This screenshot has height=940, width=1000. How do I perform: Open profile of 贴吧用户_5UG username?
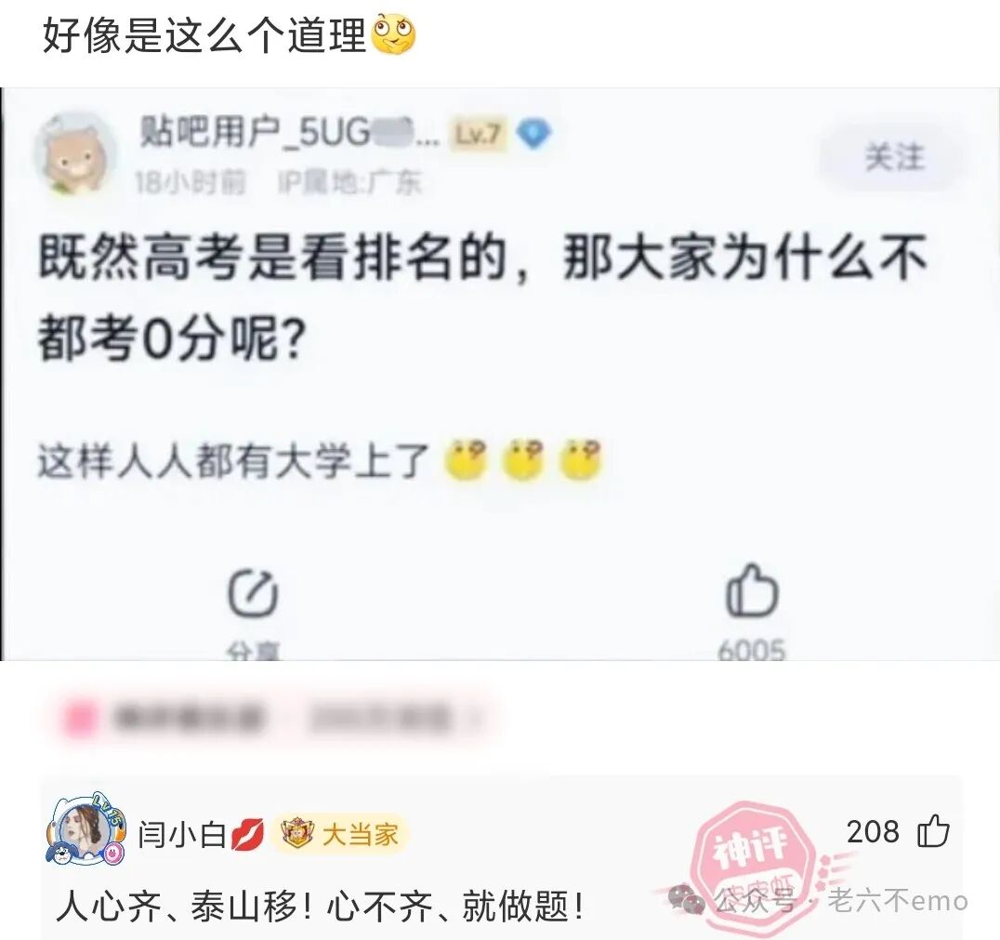[289, 133]
